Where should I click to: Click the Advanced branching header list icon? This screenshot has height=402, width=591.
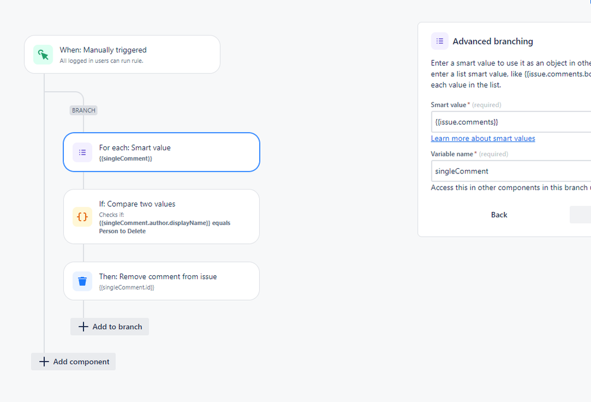click(440, 41)
